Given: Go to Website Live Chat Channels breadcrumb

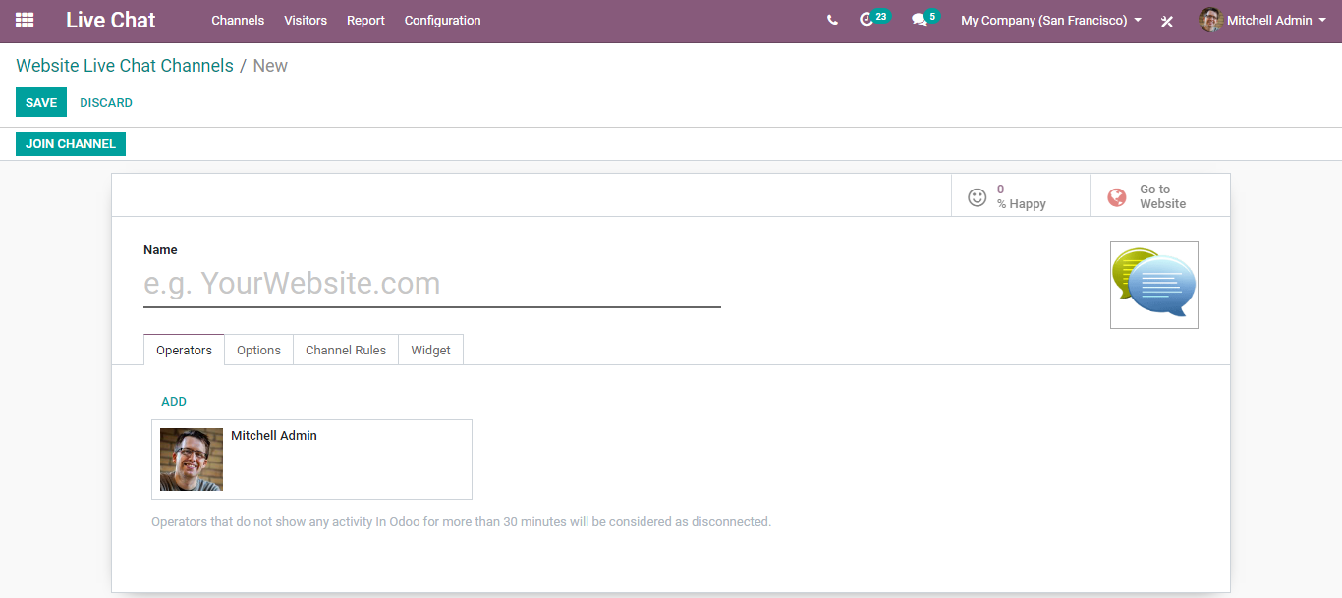Looking at the screenshot, I should coord(125,66).
